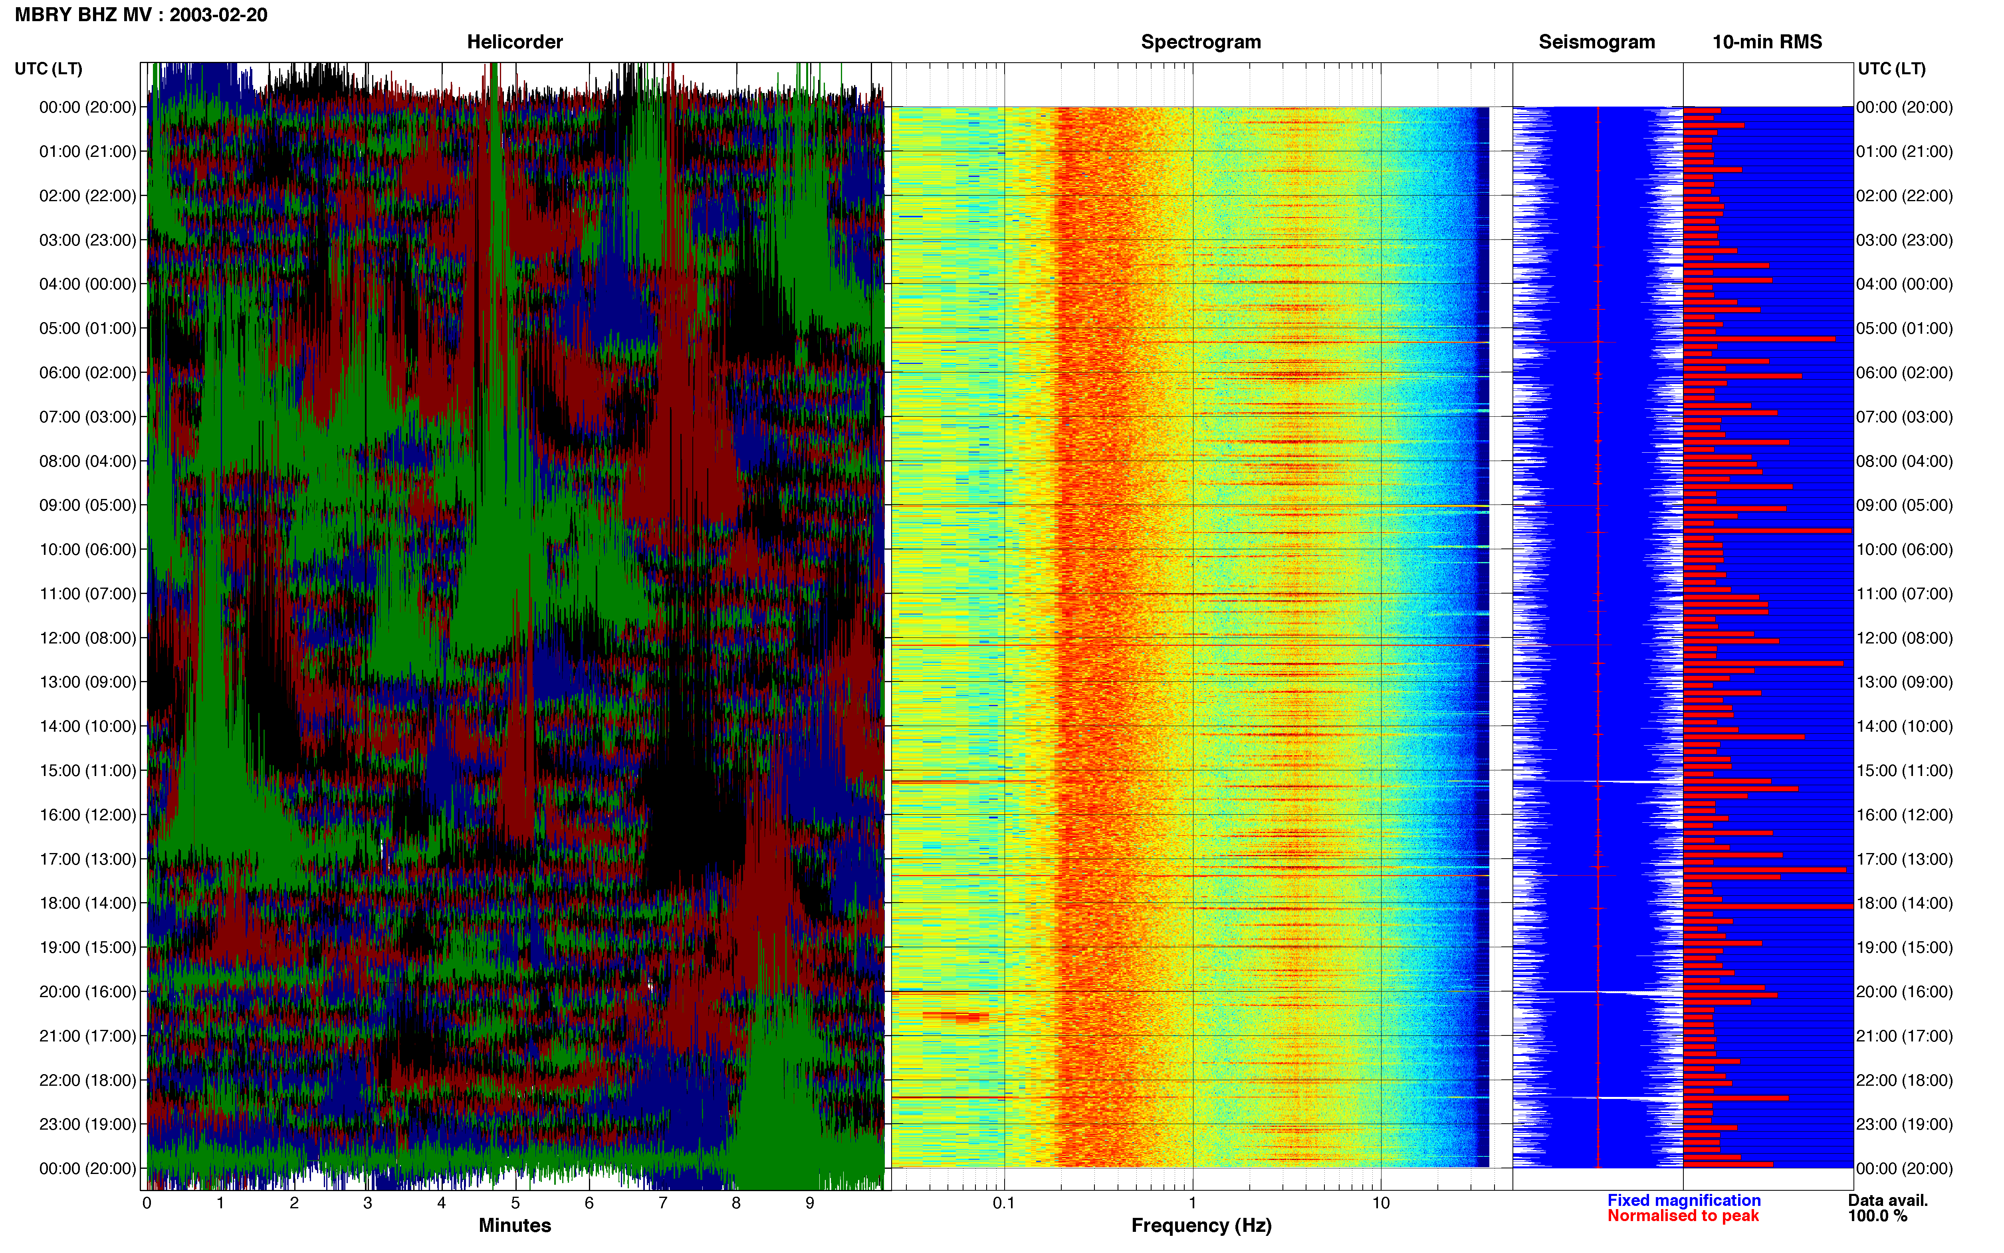Click right time label '01:00 (21:00)'
This screenshot has height=1253, width=2004.
click(x=1905, y=152)
